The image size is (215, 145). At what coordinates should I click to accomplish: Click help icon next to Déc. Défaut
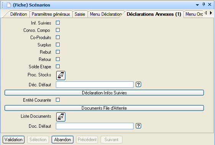point(138,84)
